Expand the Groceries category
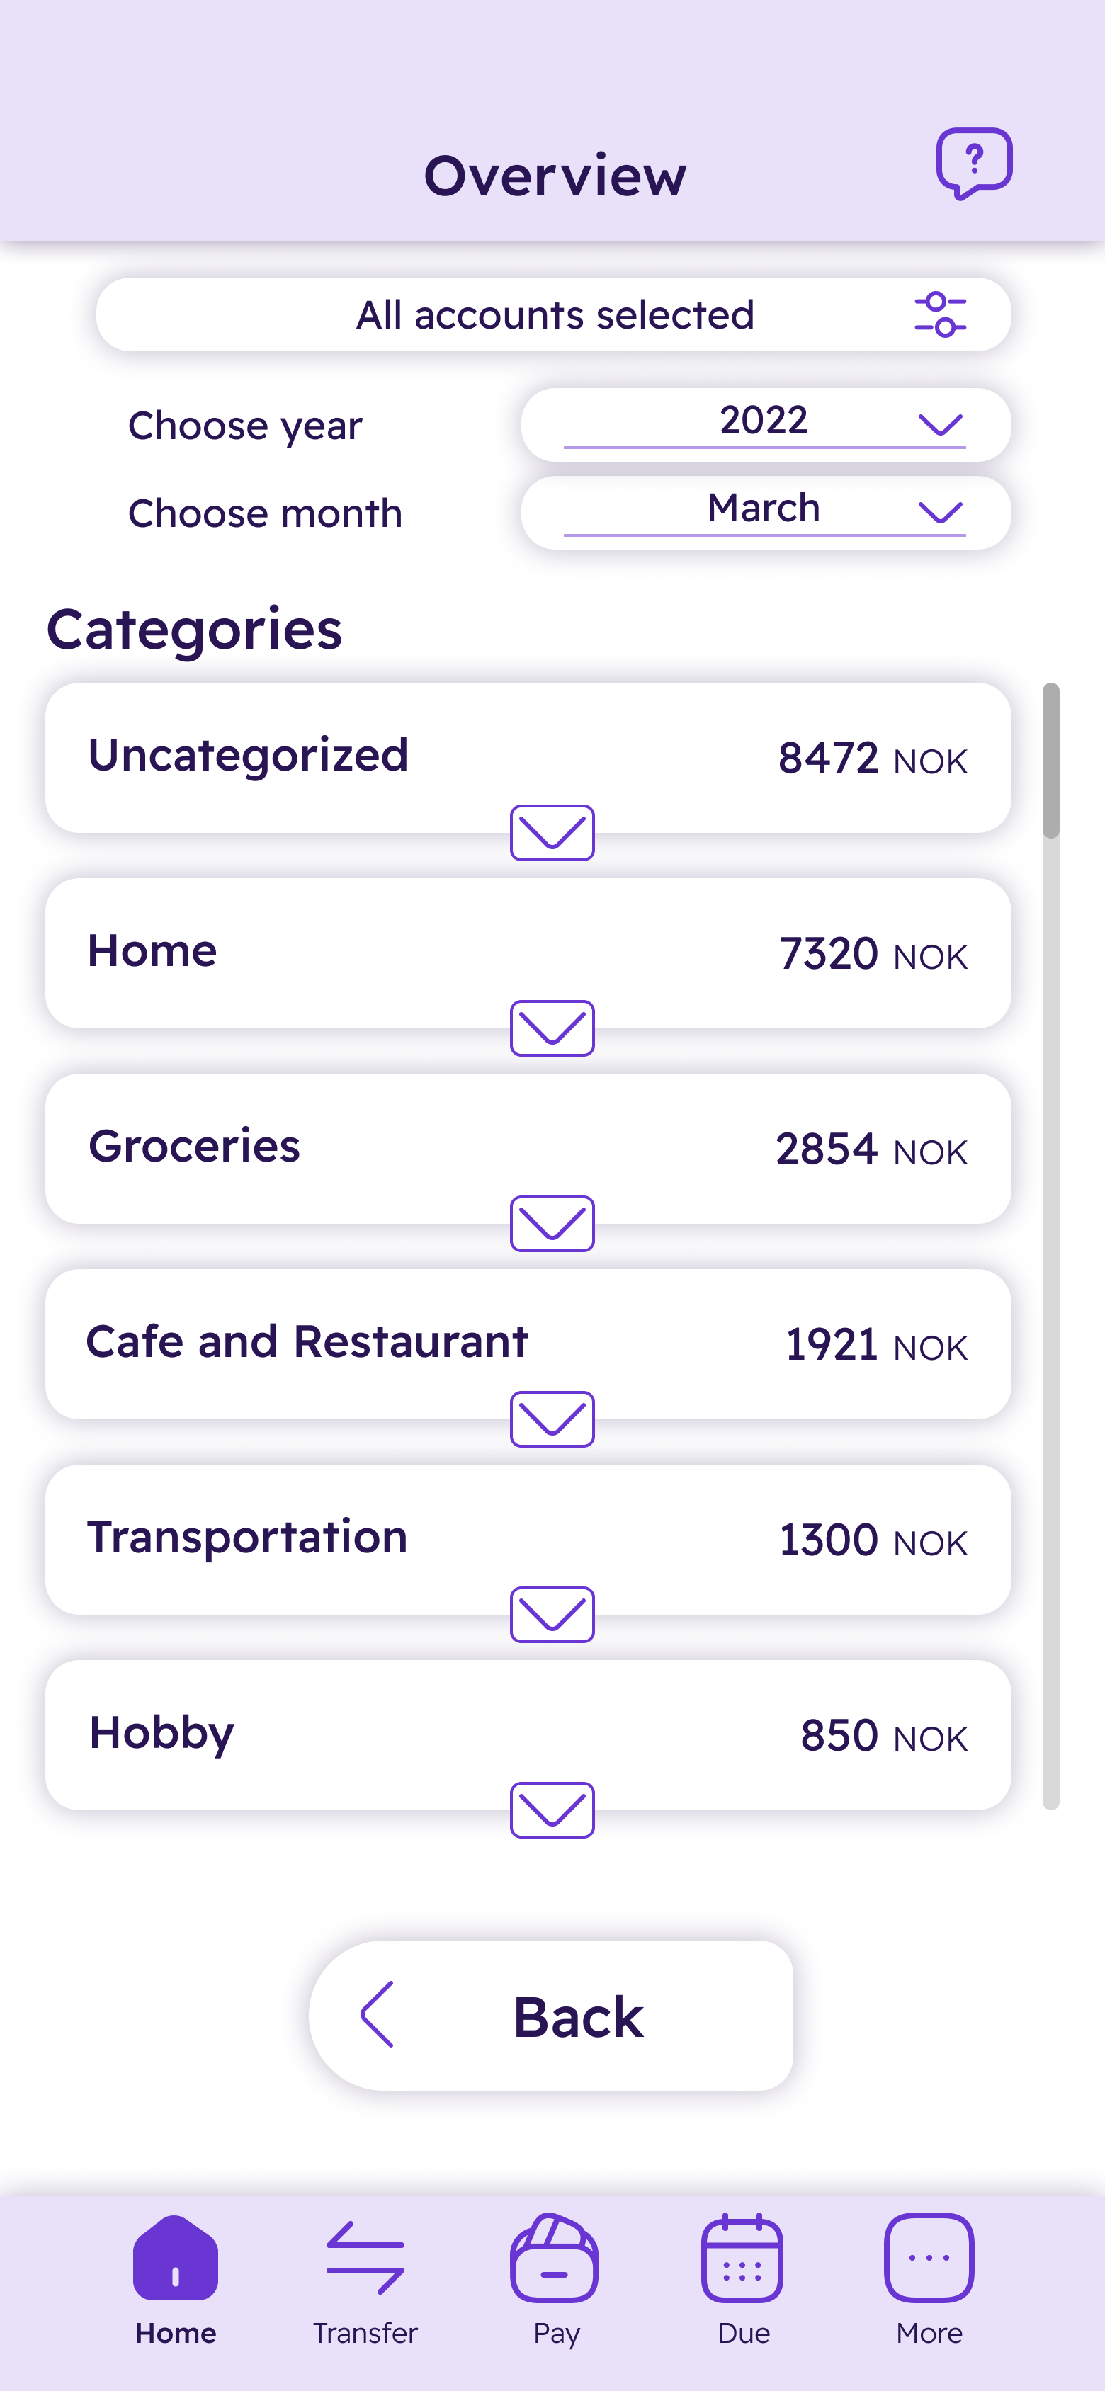 click(x=552, y=1223)
